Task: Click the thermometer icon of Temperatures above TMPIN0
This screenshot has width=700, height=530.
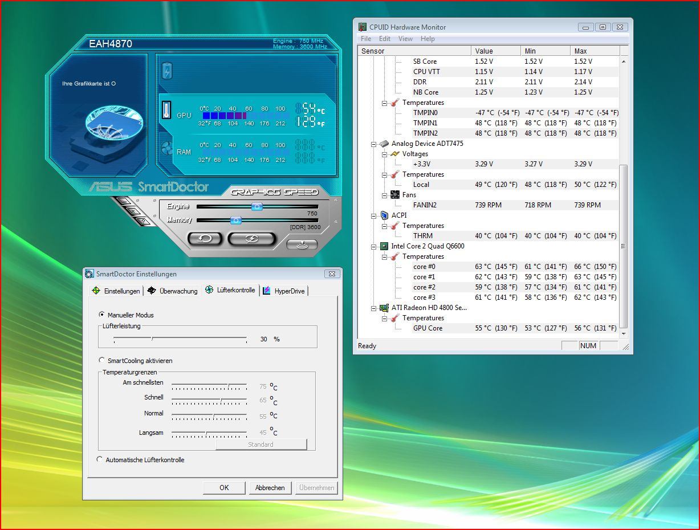Action: click(395, 103)
